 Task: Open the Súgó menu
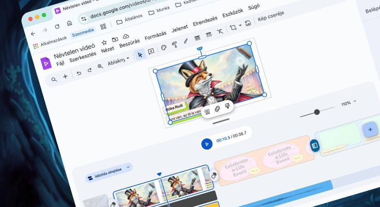coord(254,7)
